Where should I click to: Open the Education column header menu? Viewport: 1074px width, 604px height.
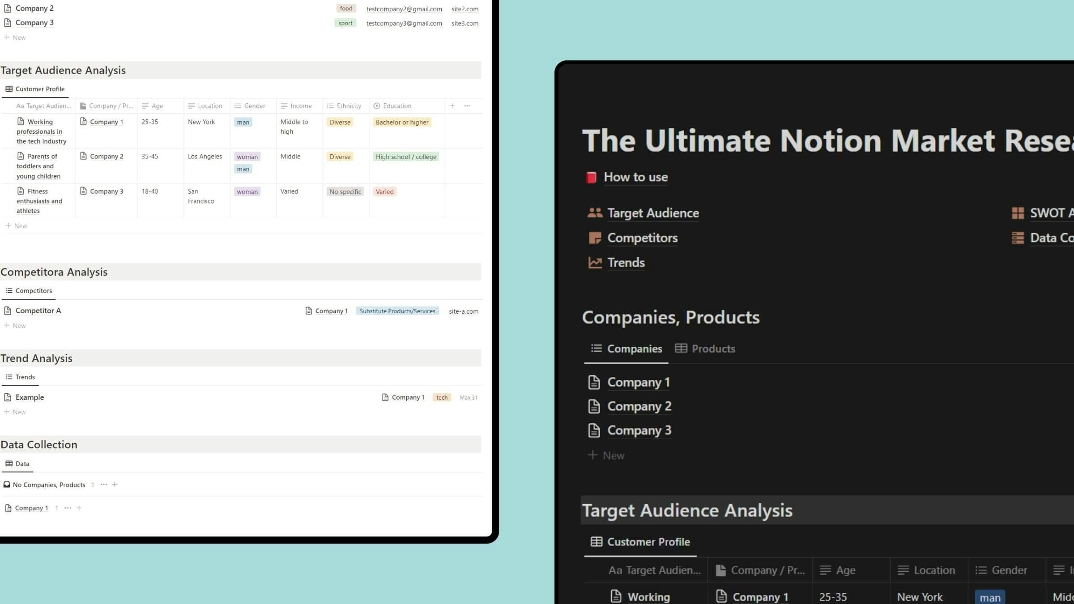[406, 106]
